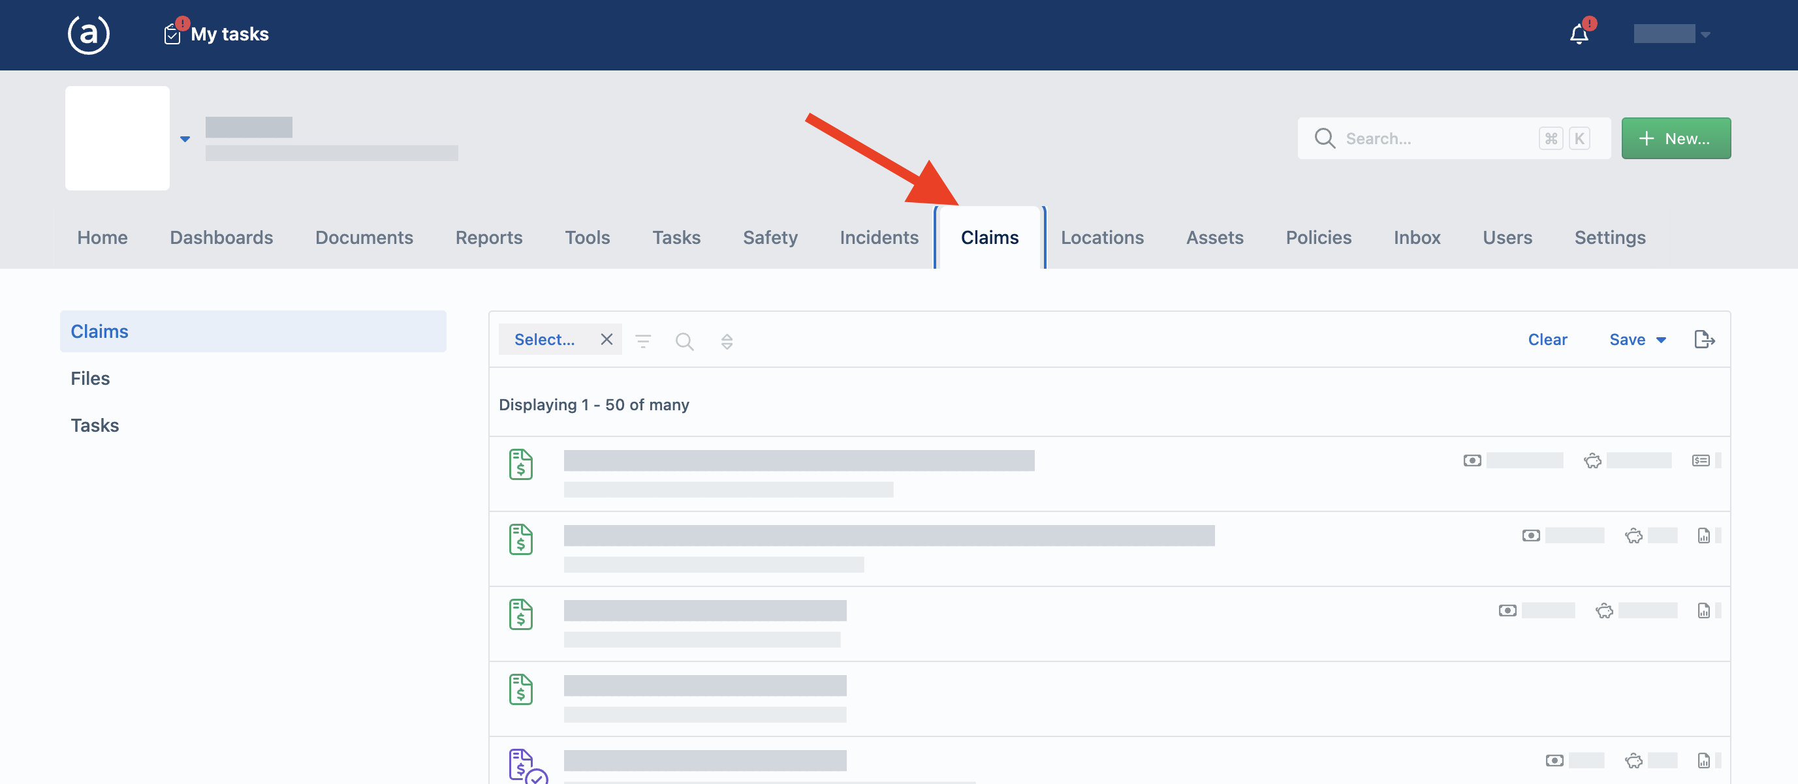The width and height of the screenshot is (1798, 784).
Task: Go to the Locations tab
Action: (1102, 237)
